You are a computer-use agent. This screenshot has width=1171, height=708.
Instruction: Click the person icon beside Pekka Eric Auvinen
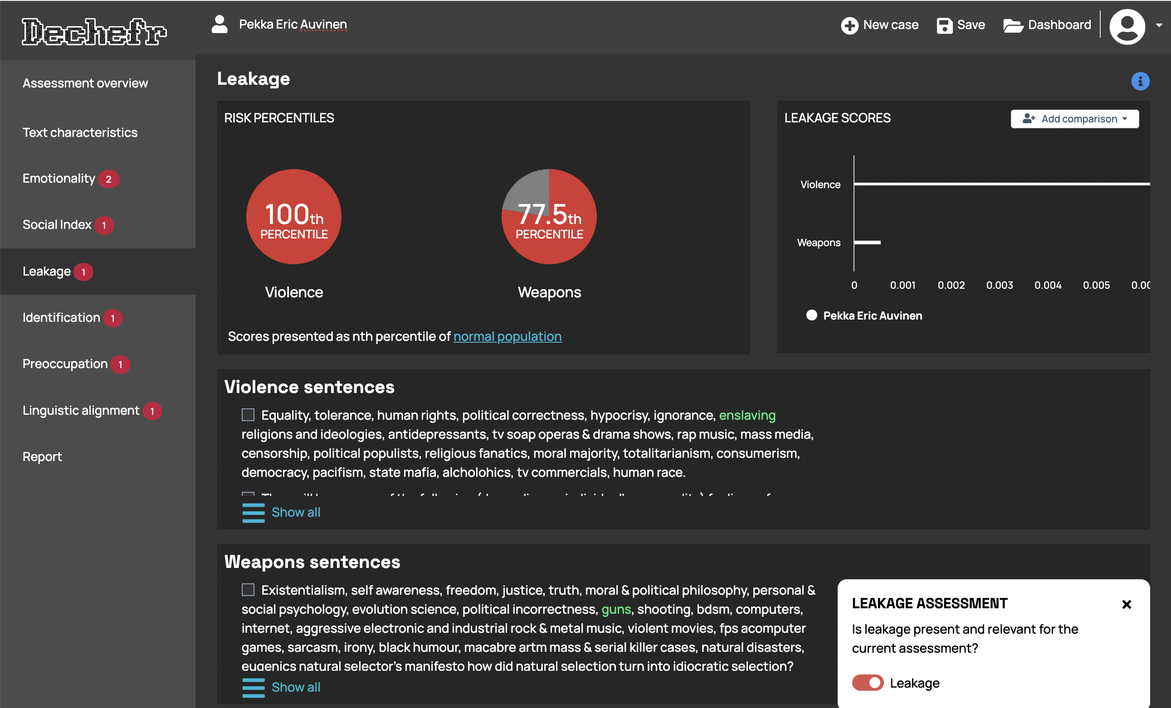tap(219, 24)
